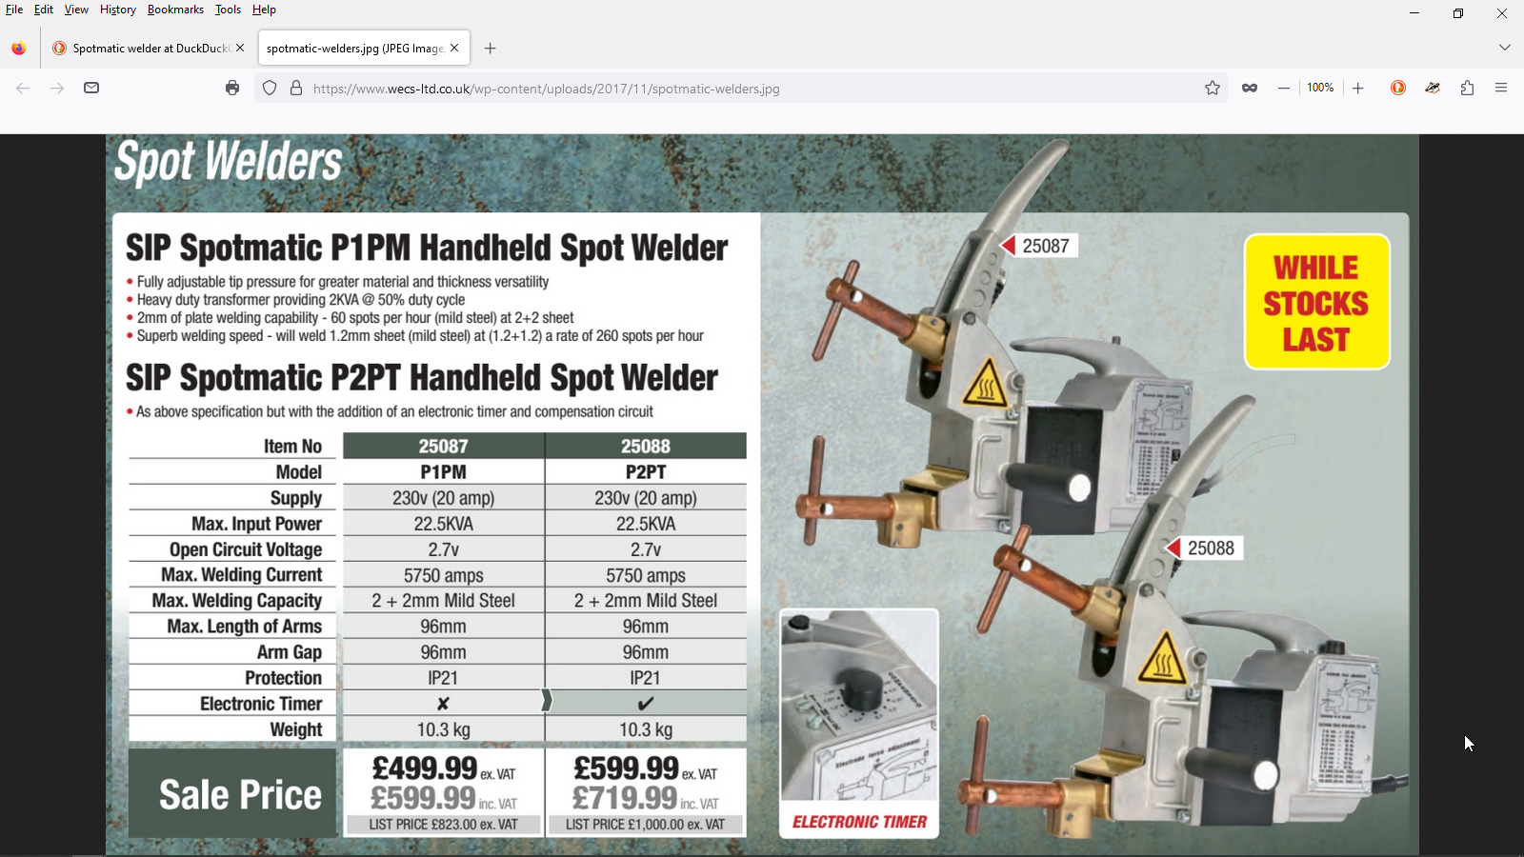This screenshot has height=857, width=1524.
Task: Click the URL address bar
Action: coord(752,89)
